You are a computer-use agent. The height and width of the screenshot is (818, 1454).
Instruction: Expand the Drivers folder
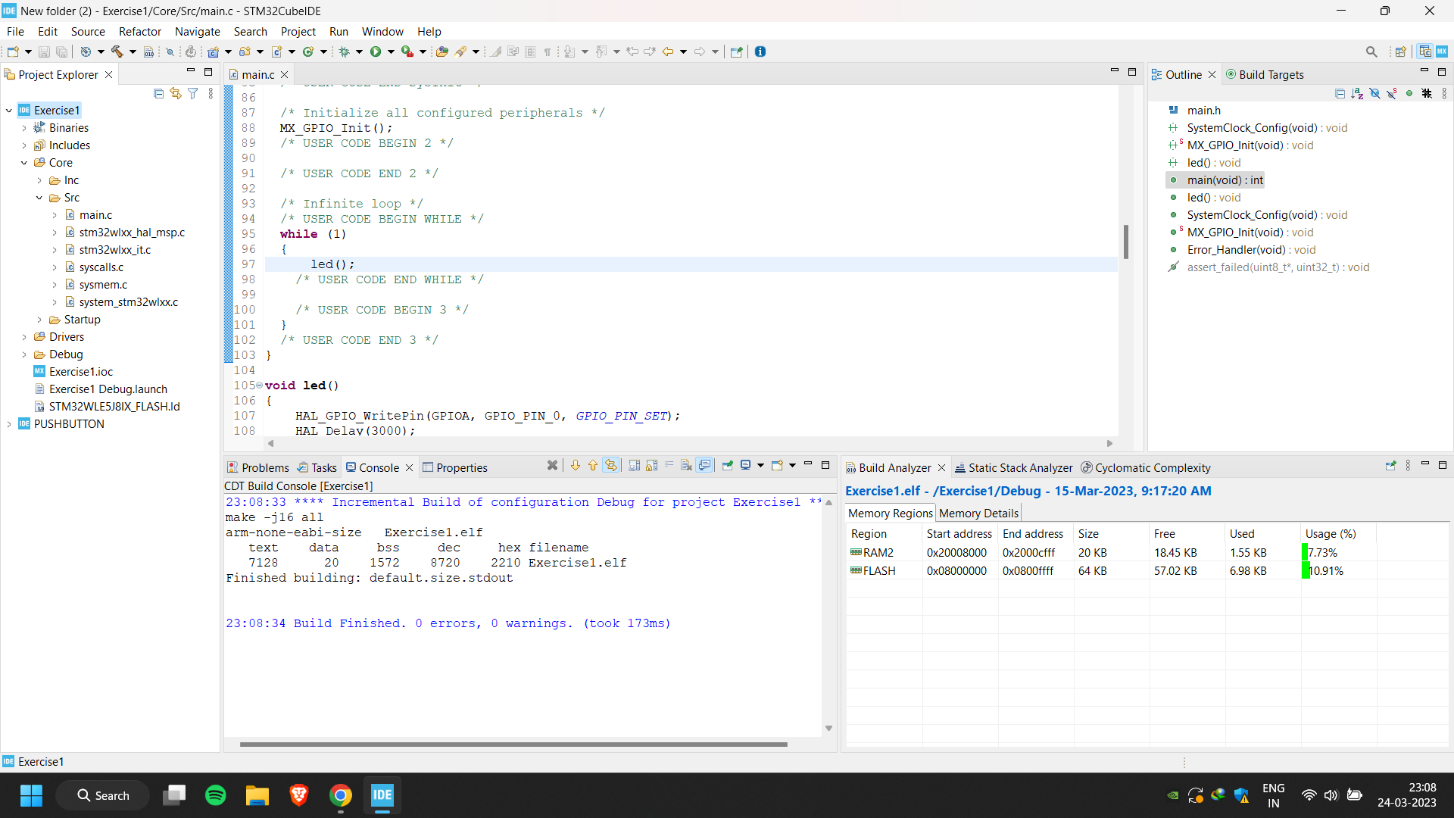tap(24, 337)
